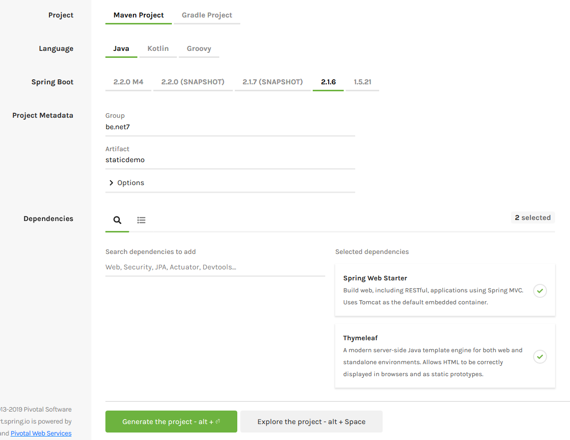Remove Thymeleaf via its green checkmark
Viewport: 570px width, 440px height.
[540, 357]
